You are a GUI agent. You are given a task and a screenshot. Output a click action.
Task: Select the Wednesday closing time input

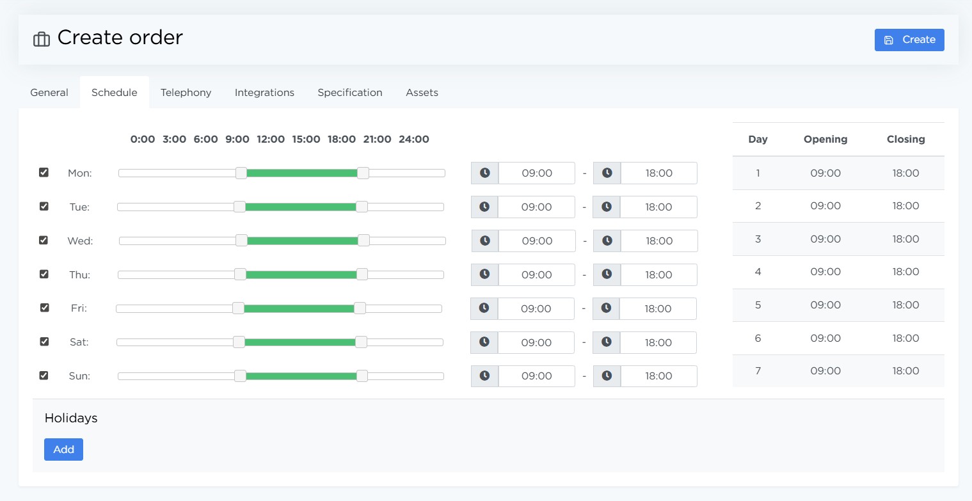tap(659, 241)
